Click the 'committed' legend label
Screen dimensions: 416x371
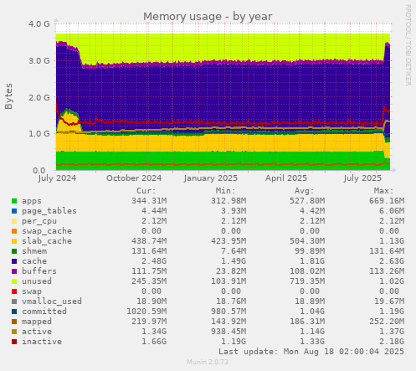tap(44, 312)
